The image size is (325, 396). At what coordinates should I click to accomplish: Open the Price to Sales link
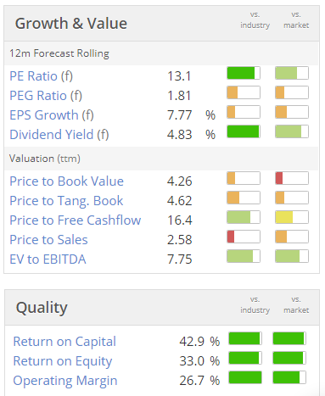click(48, 240)
